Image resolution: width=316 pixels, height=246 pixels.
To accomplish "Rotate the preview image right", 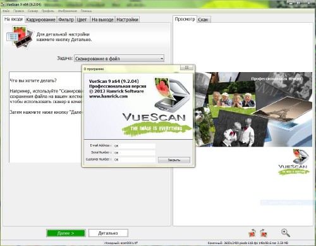I will 264,233.
